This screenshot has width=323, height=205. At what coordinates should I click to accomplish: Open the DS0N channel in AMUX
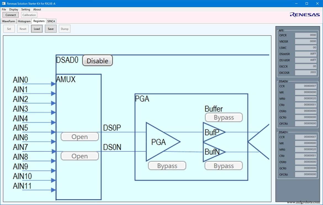[x=80, y=156]
